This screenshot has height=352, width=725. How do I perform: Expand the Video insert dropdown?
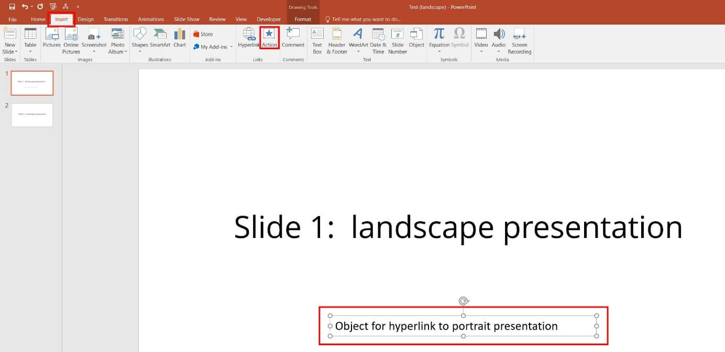(x=481, y=51)
